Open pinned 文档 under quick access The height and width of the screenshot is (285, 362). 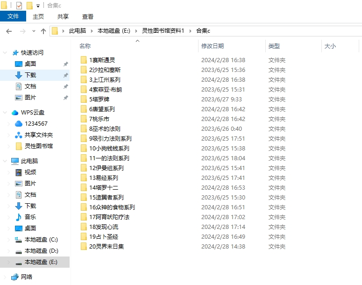click(x=30, y=86)
